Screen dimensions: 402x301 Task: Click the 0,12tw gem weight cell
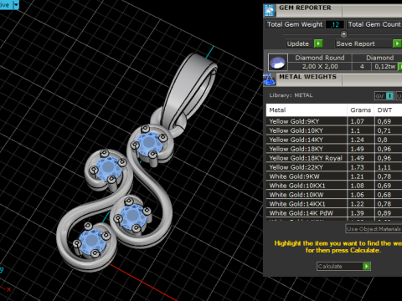[x=385, y=67]
